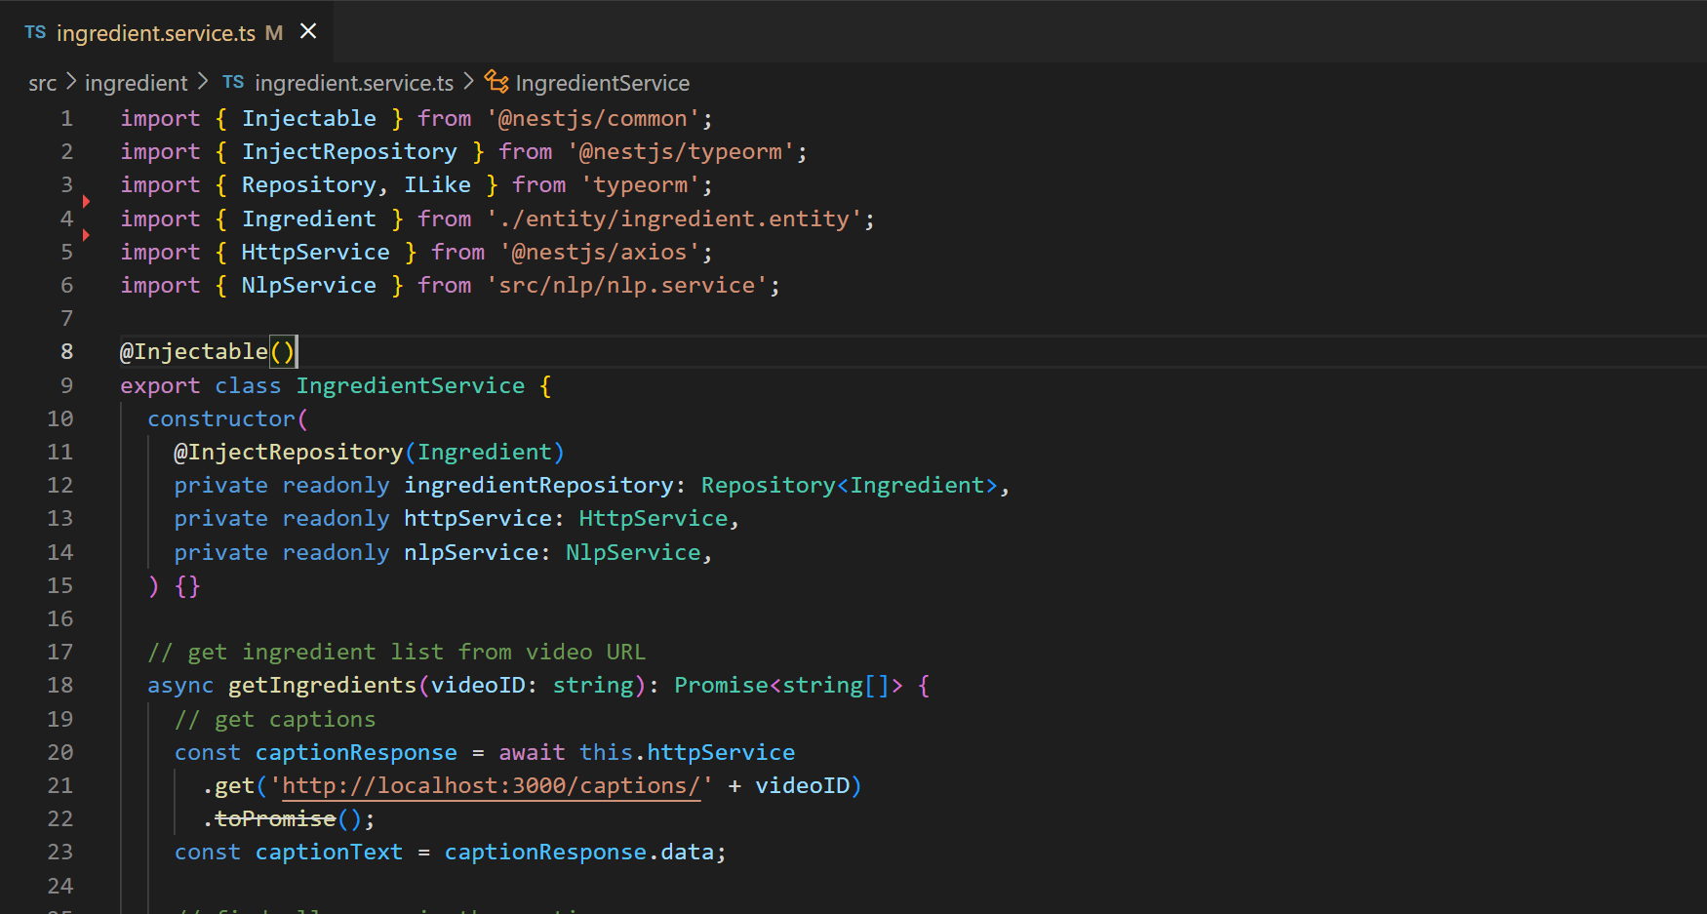Click the red gutter marker at line 5

pos(86,235)
